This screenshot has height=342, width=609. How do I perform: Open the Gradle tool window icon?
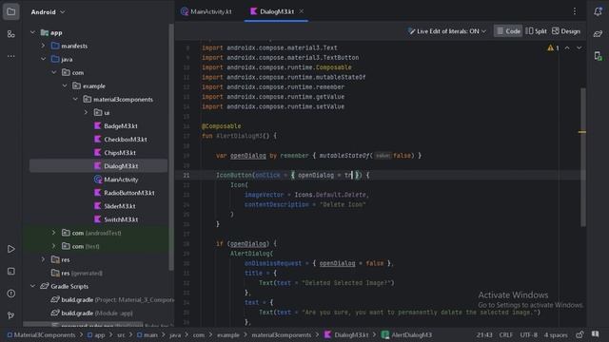[x=599, y=34]
